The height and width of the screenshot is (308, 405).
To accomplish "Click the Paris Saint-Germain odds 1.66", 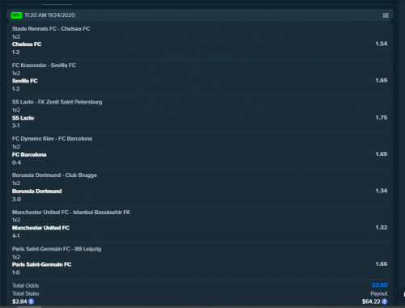I will coord(382,264).
